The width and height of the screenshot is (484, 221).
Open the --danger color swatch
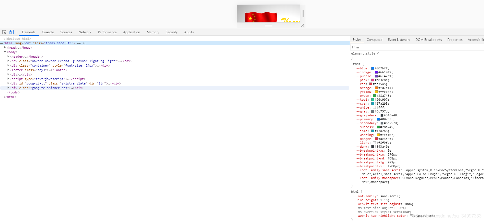(x=376, y=139)
